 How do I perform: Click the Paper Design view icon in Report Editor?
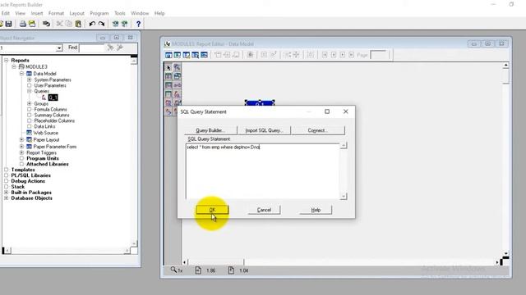click(196, 55)
